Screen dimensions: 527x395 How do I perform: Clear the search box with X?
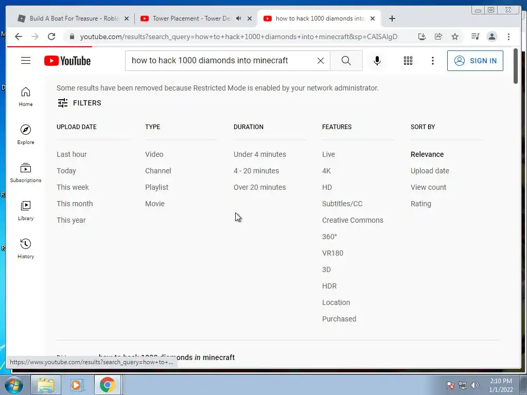(x=321, y=61)
